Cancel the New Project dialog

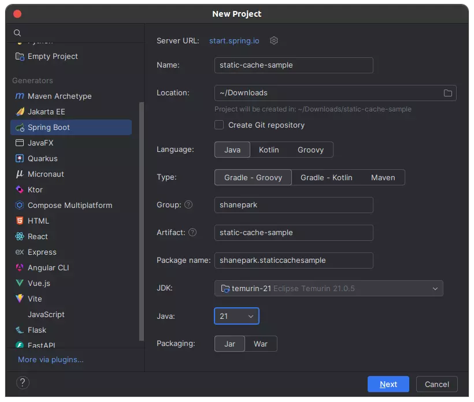[x=436, y=384]
